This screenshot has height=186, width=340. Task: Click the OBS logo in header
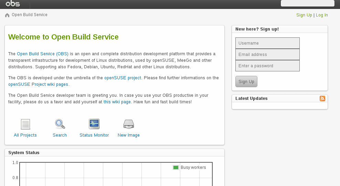coord(13,4)
